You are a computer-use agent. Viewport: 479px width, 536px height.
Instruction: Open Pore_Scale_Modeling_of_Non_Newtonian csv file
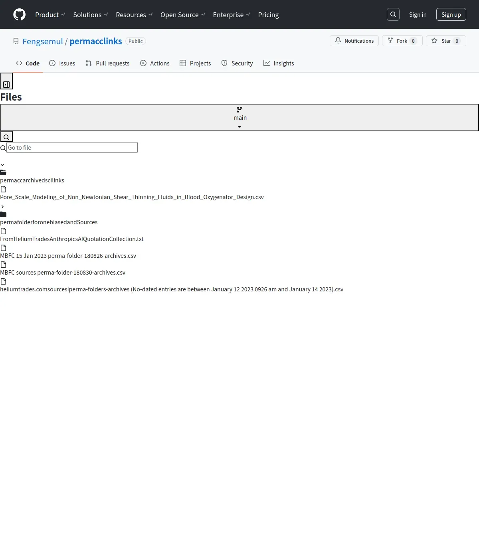(x=132, y=197)
